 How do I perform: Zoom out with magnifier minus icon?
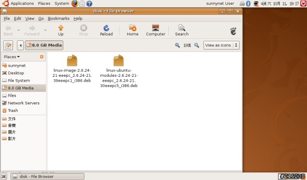[x=177, y=45]
